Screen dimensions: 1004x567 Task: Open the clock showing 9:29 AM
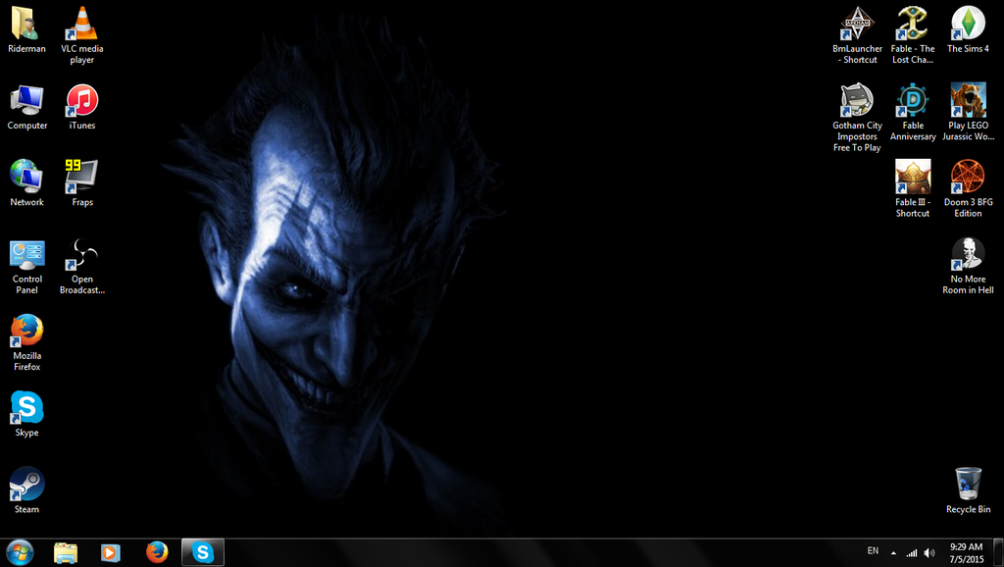click(x=966, y=553)
